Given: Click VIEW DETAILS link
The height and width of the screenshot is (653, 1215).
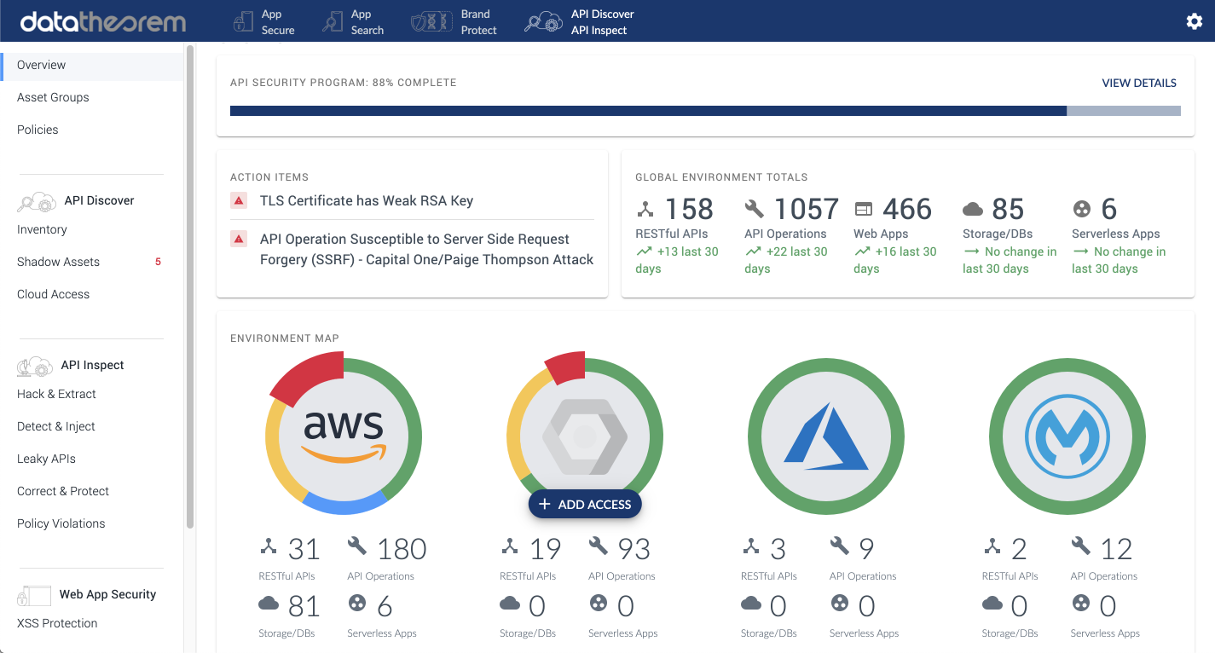Looking at the screenshot, I should (x=1139, y=84).
